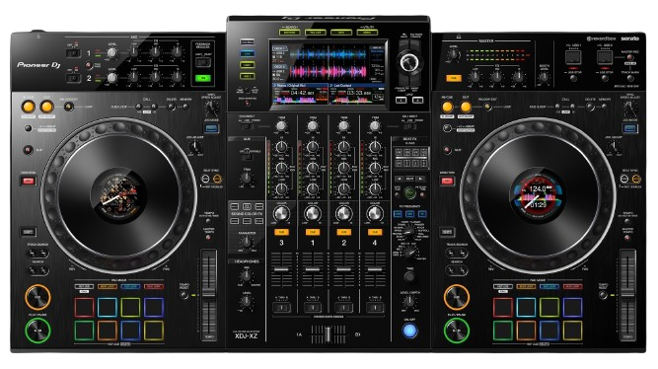Tap the left deck cyan top-row pad
This screenshot has height=369, width=658.
pos(107,307)
